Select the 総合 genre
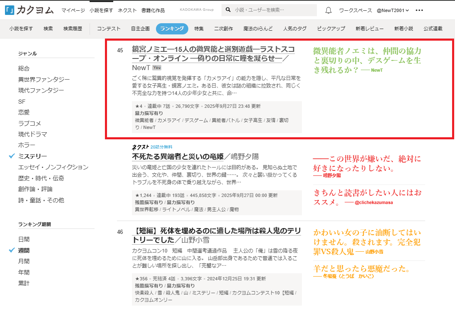The image size is (455, 311). (x=24, y=68)
